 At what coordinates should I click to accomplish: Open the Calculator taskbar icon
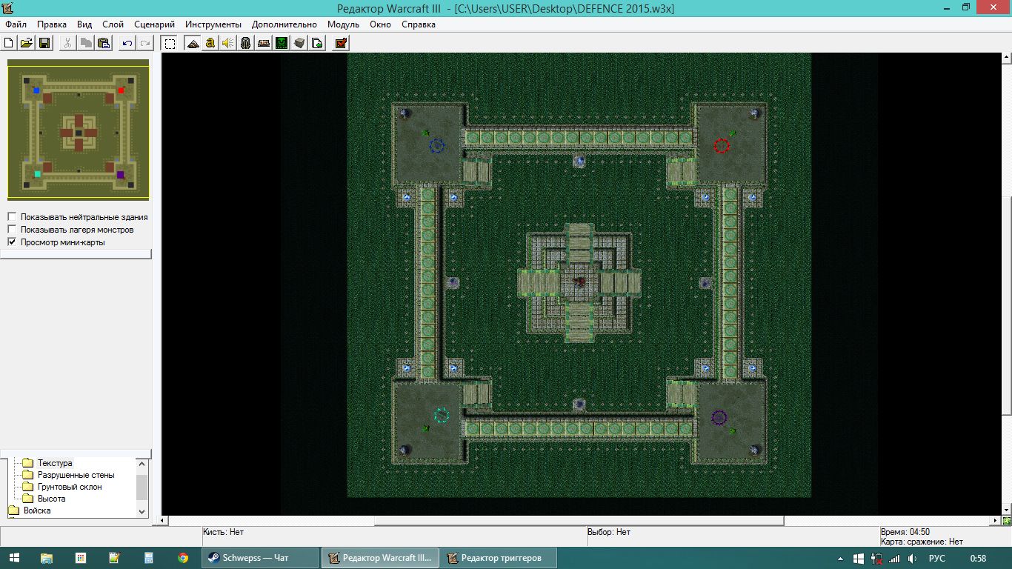pos(149,558)
